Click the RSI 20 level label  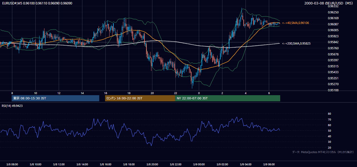329,148
